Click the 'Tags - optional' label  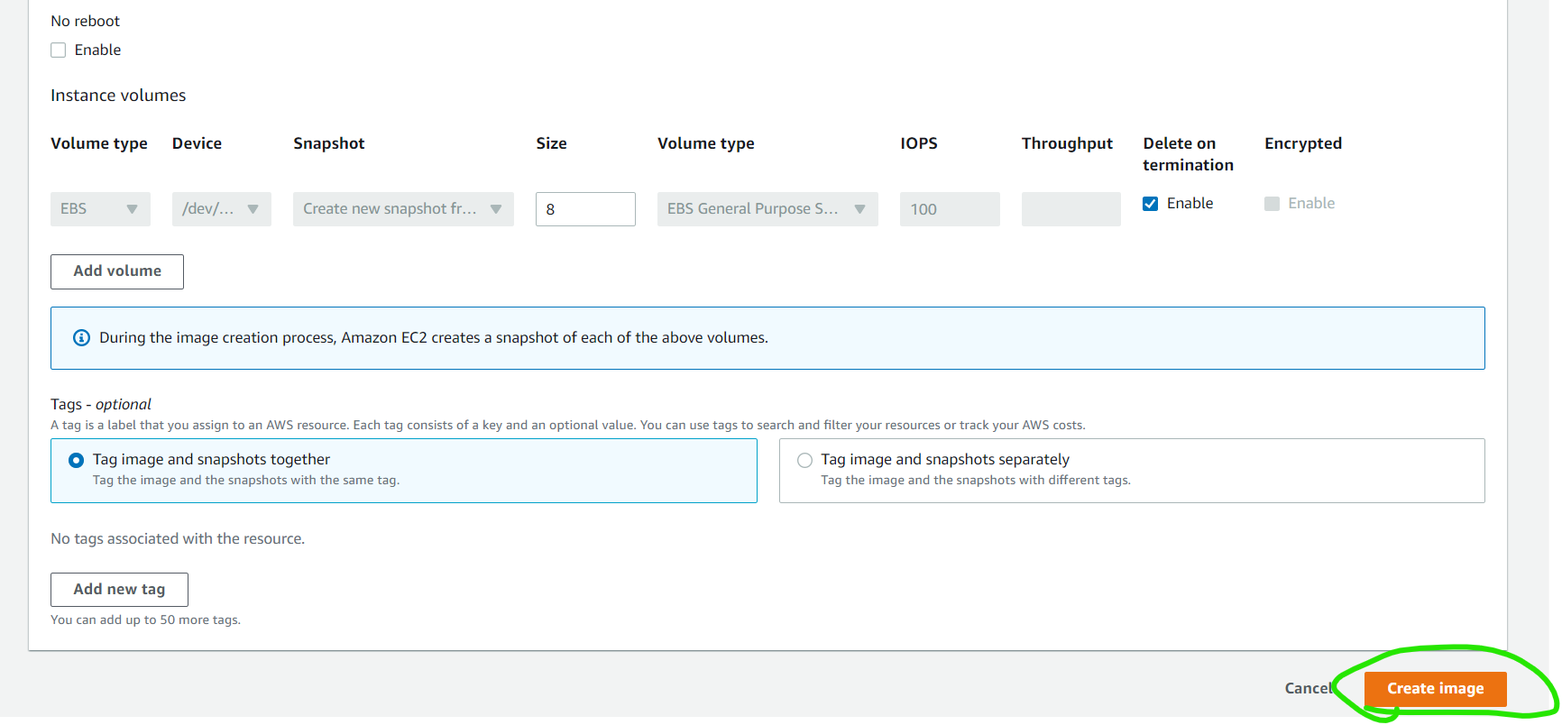tap(101, 405)
